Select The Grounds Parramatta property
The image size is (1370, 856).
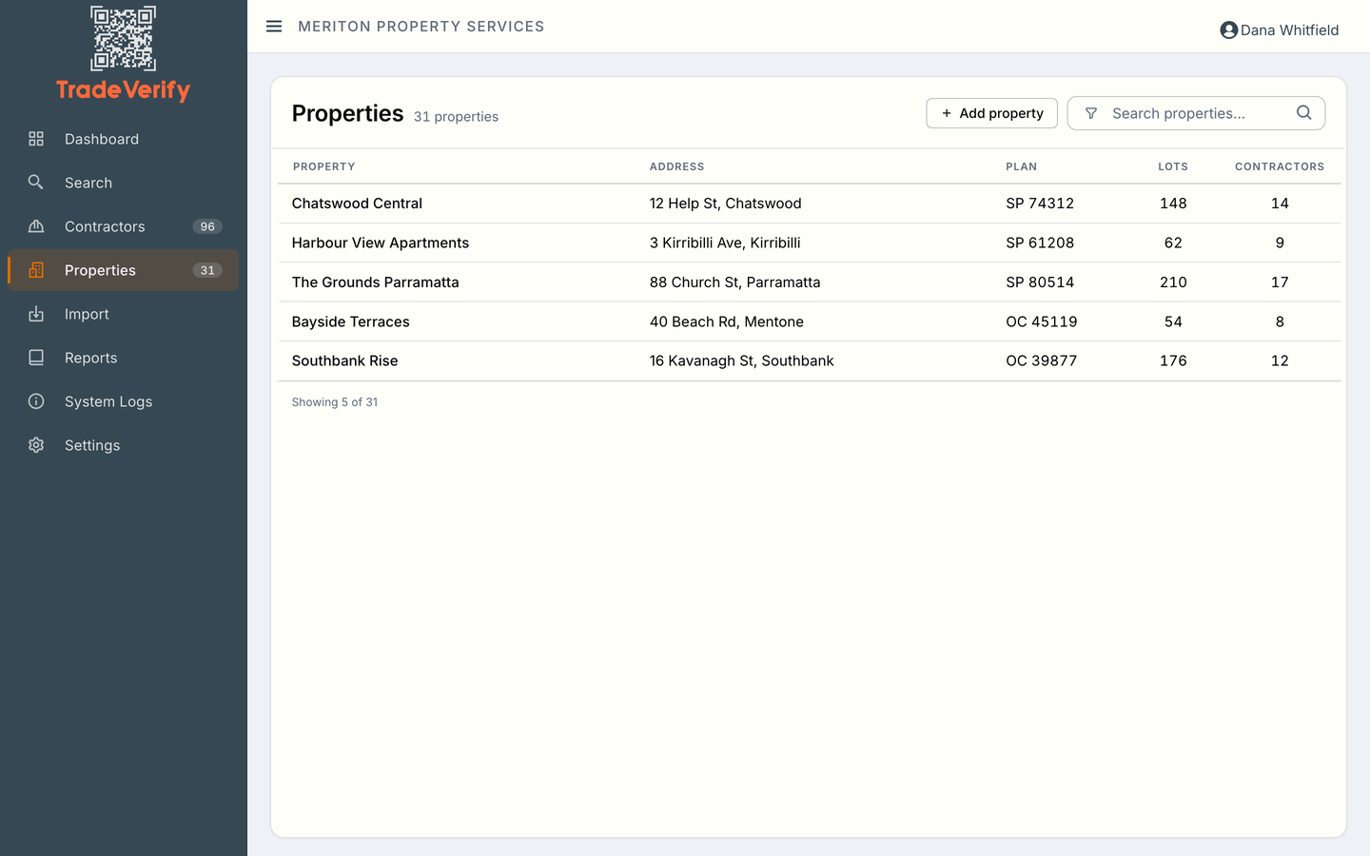coord(375,282)
